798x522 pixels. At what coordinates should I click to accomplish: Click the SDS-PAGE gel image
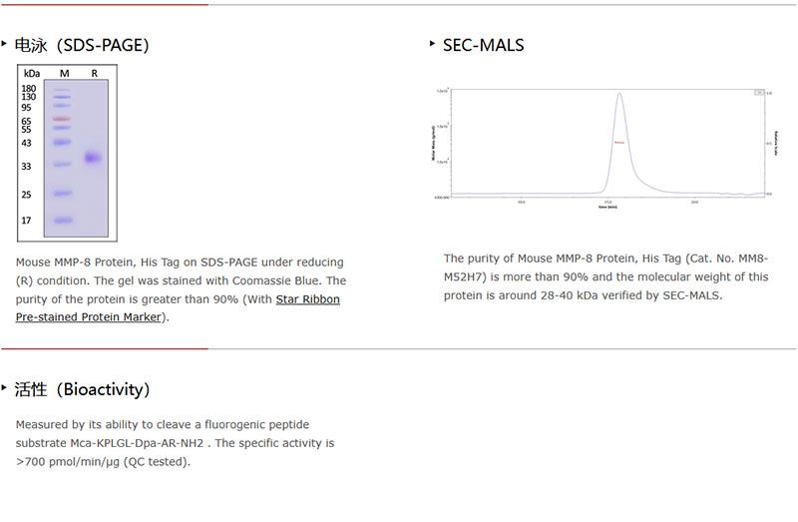68,153
